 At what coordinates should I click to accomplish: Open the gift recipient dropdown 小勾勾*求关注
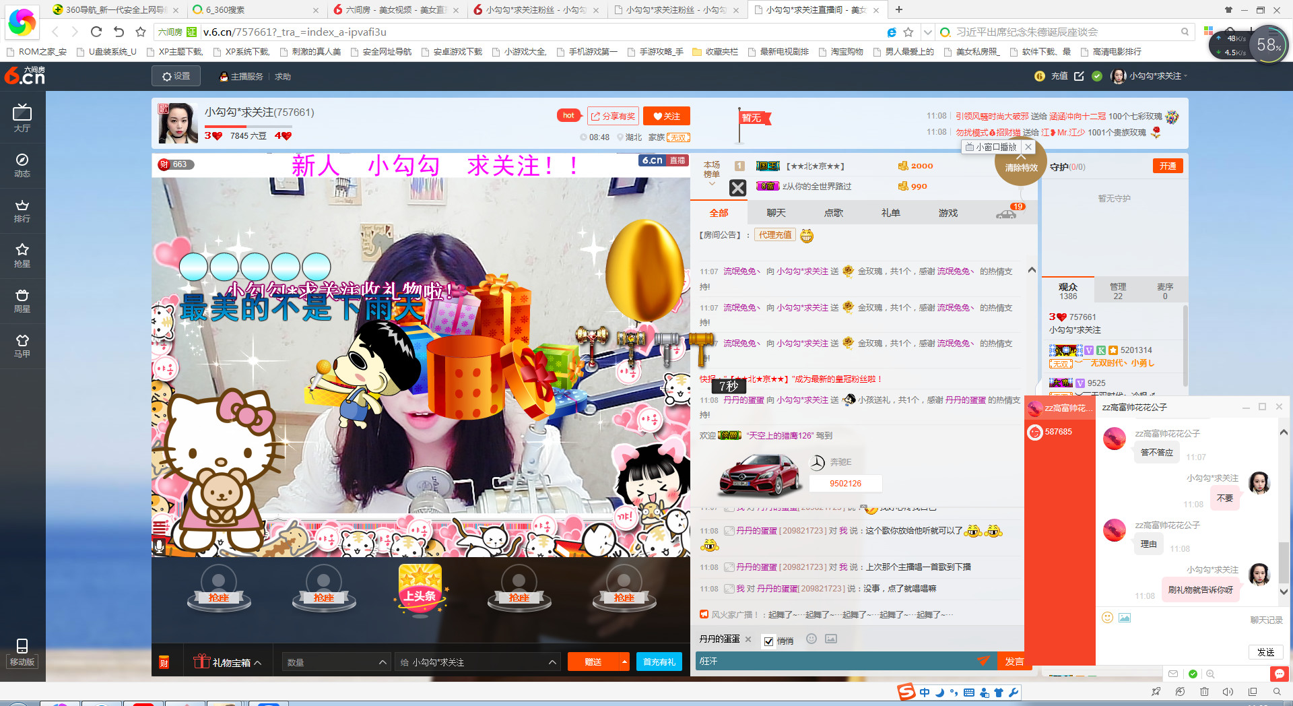pyautogui.click(x=477, y=662)
